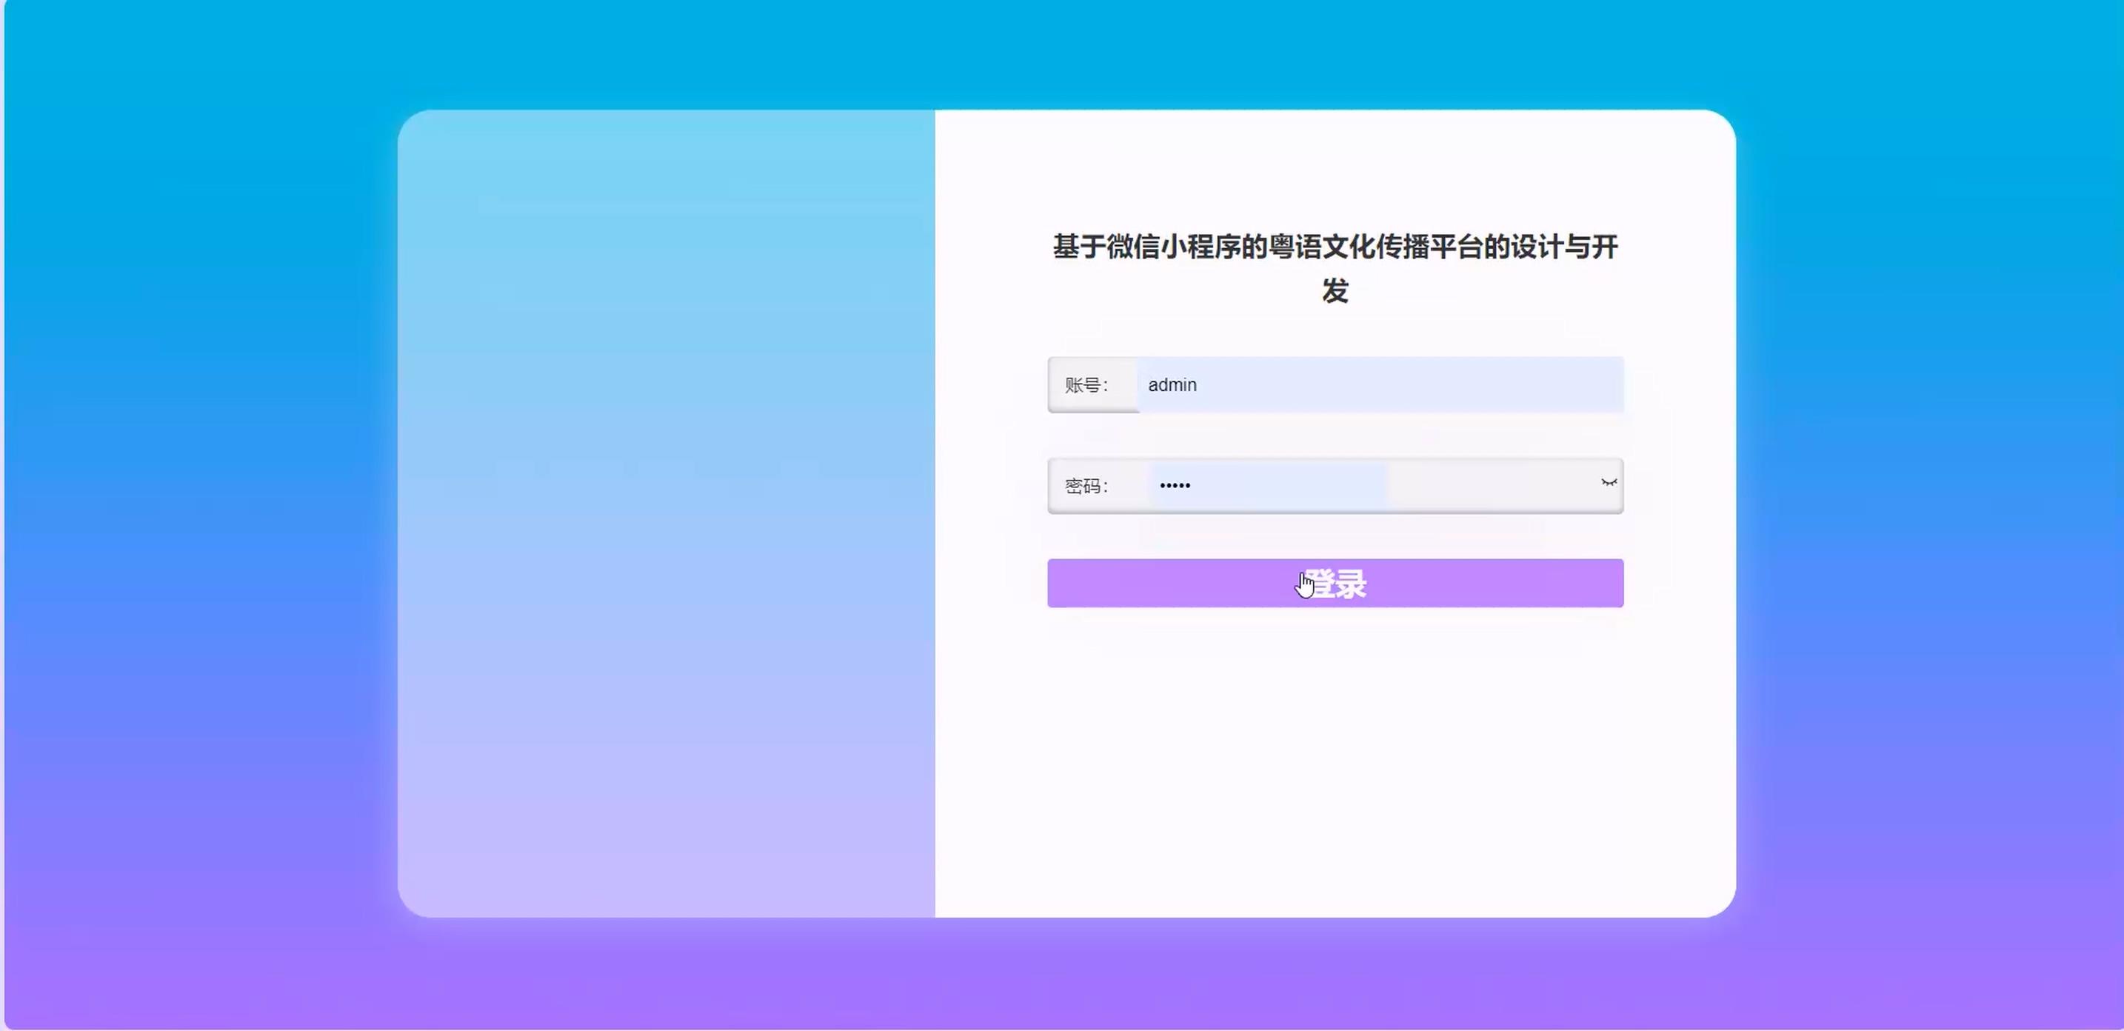Viewport: 2124px width, 1031px height.
Task: Click blue page background above the card
Action: 1062,53
